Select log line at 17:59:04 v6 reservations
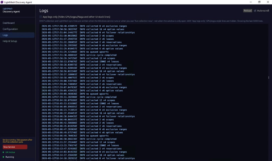The width and height of the screenshot is (272, 161). (x=82, y=84)
